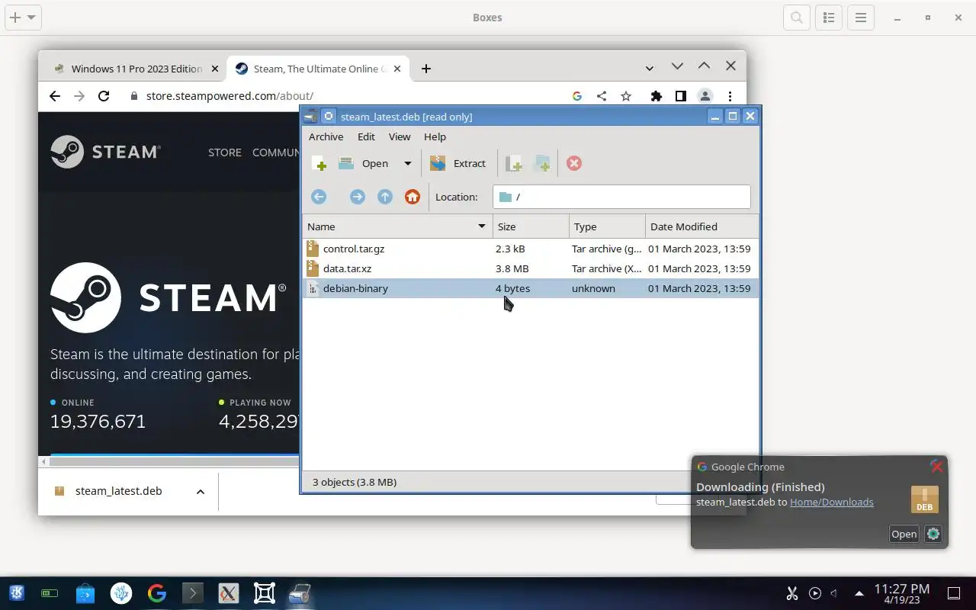976x610 pixels.
Task: Click the share icon in Chrome address bar
Action: tap(602, 96)
